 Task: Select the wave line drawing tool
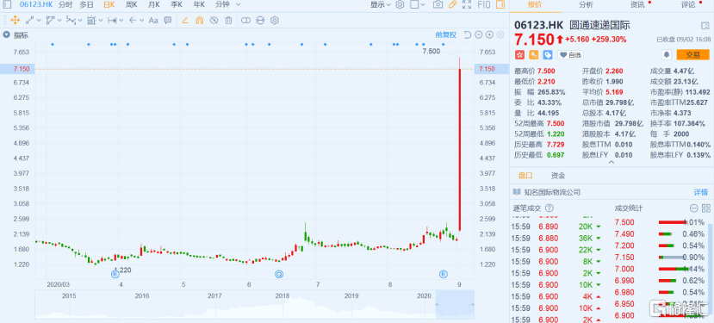pyautogui.click(x=70, y=20)
